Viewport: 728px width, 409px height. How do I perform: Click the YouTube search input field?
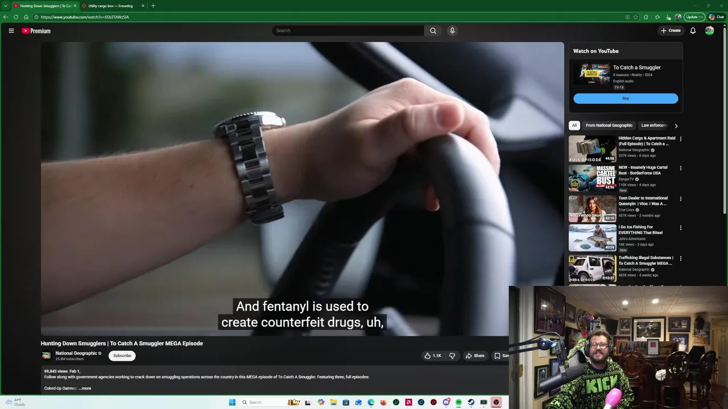point(348,31)
